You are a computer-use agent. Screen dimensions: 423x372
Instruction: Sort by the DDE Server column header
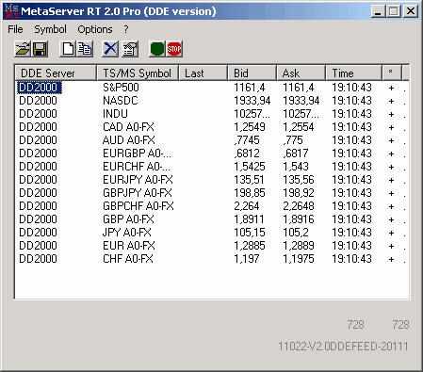tap(56, 73)
